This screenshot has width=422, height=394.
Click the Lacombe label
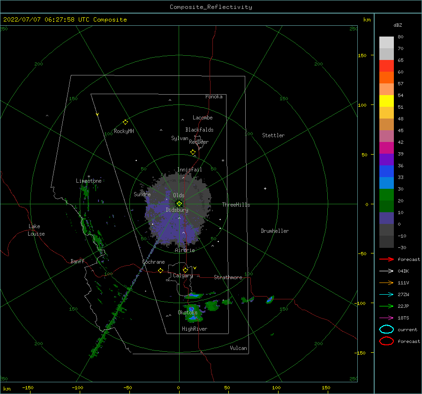(203, 118)
